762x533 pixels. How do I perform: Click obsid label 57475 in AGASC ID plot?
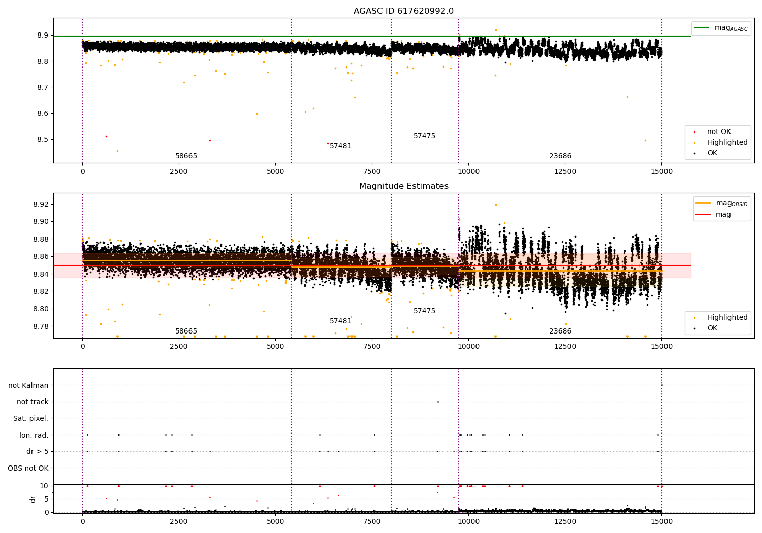[424, 136]
